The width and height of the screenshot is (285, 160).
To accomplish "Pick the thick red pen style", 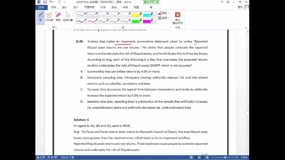I will pyautogui.click(x=92, y=21).
